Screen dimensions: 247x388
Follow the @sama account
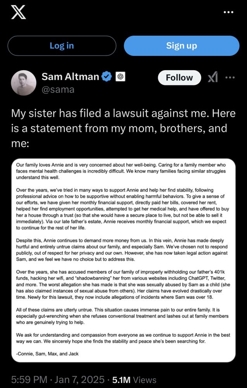pyautogui.click(x=179, y=78)
